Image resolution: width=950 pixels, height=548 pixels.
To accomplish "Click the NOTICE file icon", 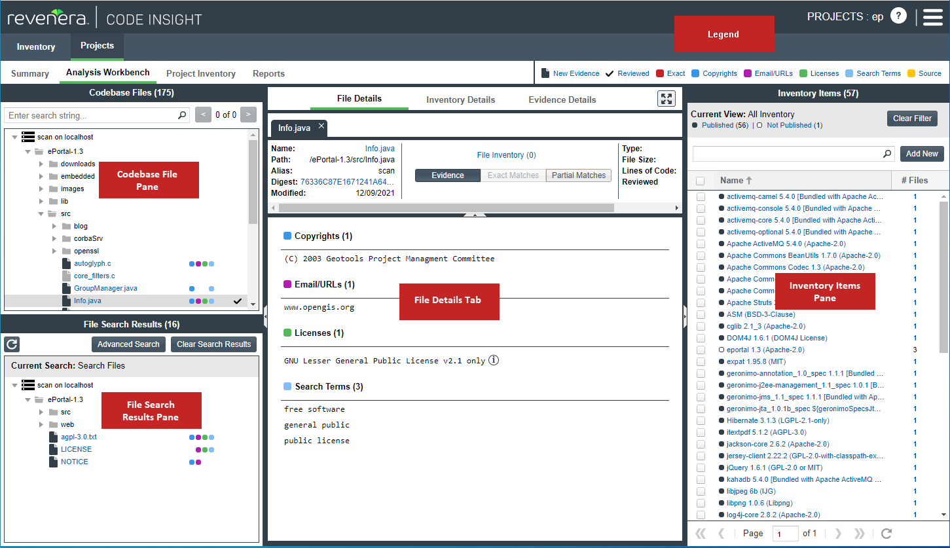I will pyautogui.click(x=54, y=462).
